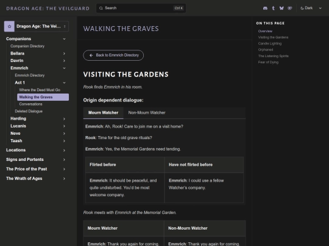This screenshot has height=246, width=329.
Task: Open the Act 1 sidebar entry
Action: tap(20, 83)
